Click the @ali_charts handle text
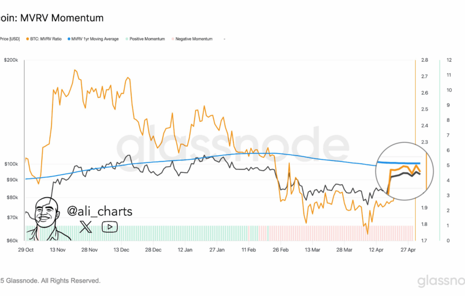The image size is (465, 296). 100,211
